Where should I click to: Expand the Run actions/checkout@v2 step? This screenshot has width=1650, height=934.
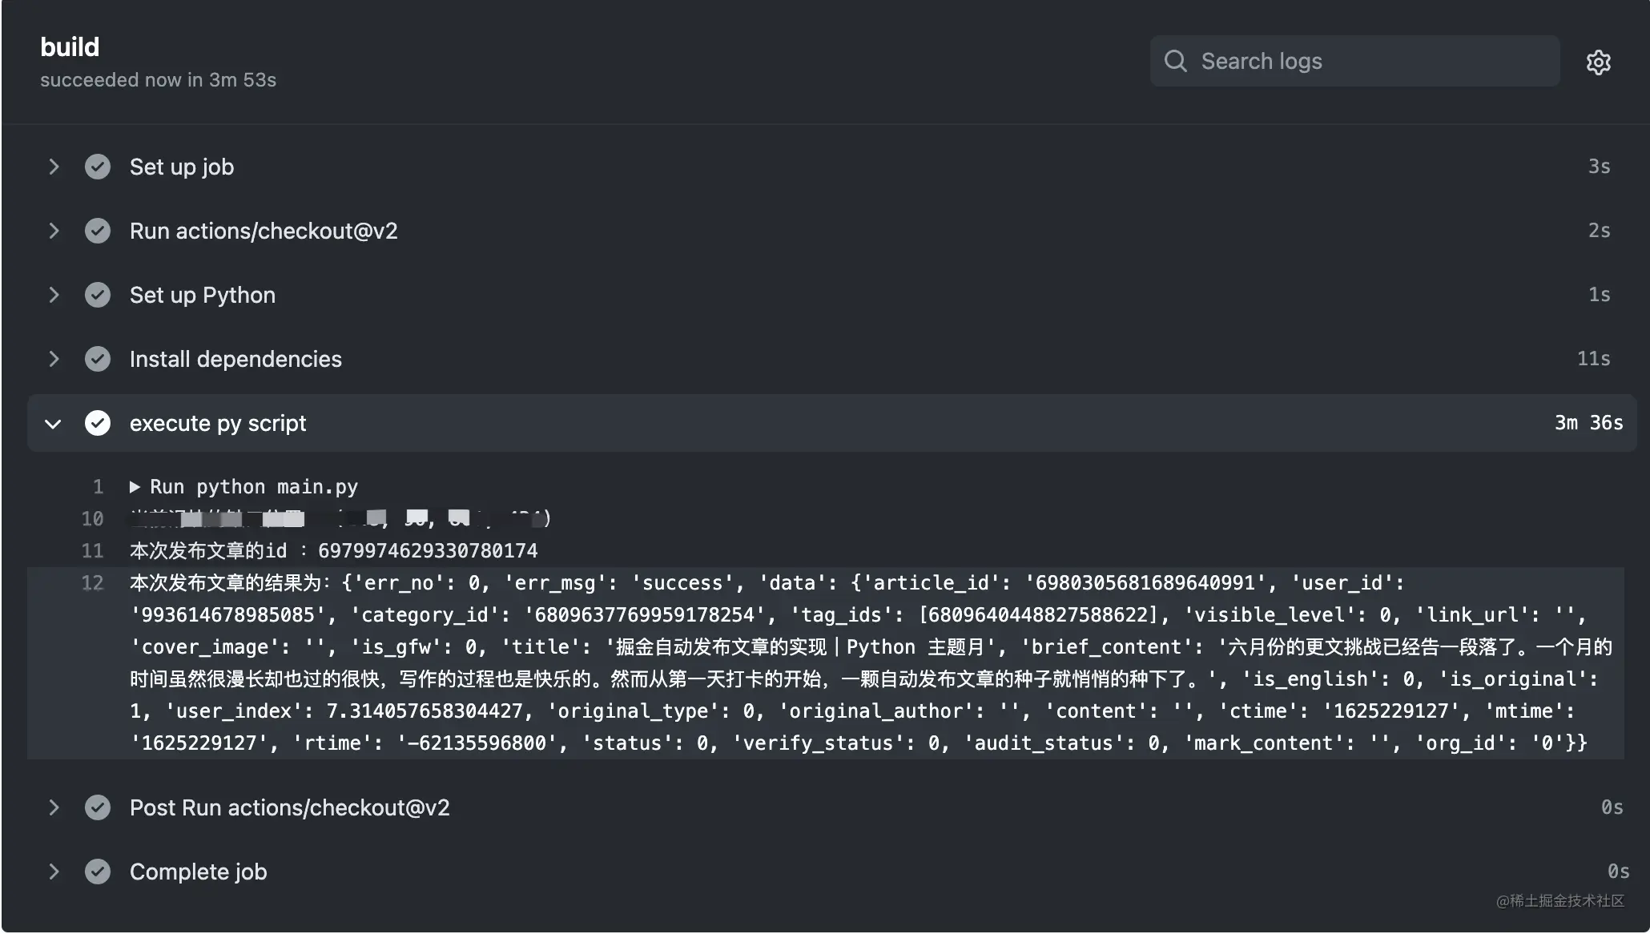[54, 231]
